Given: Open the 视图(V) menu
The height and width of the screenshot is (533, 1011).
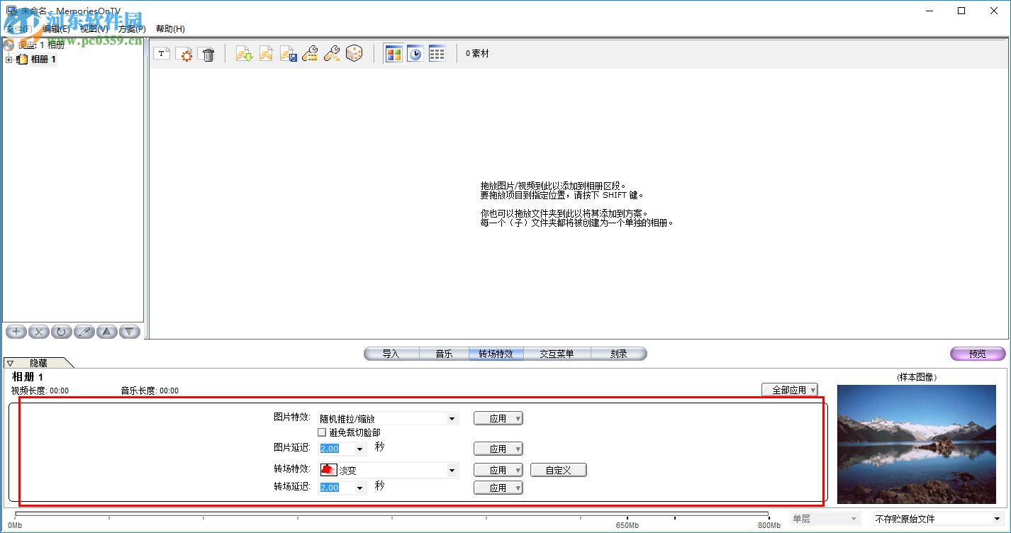Looking at the screenshot, I should click(94, 29).
